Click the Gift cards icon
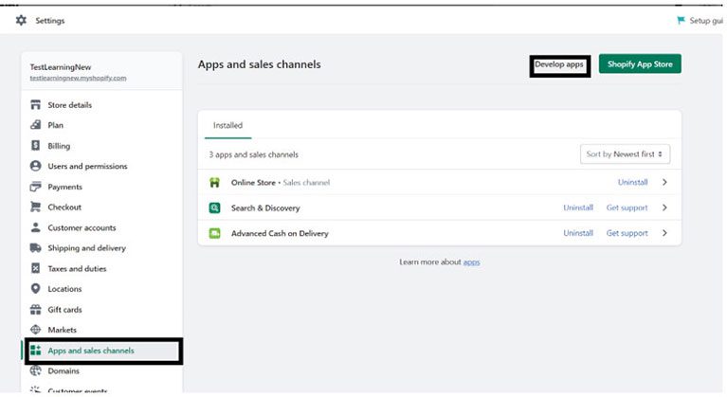This screenshot has width=727, height=397. point(36,310)
